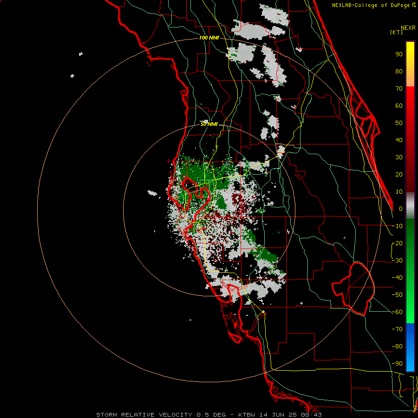The image size is (418, 418).
Task: Click the Lake Okeechobee red outline on map
Action: [x=353, y=289]
